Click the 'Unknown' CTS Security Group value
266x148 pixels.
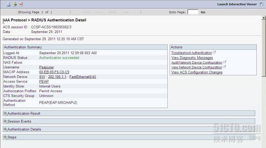[46, 96]
